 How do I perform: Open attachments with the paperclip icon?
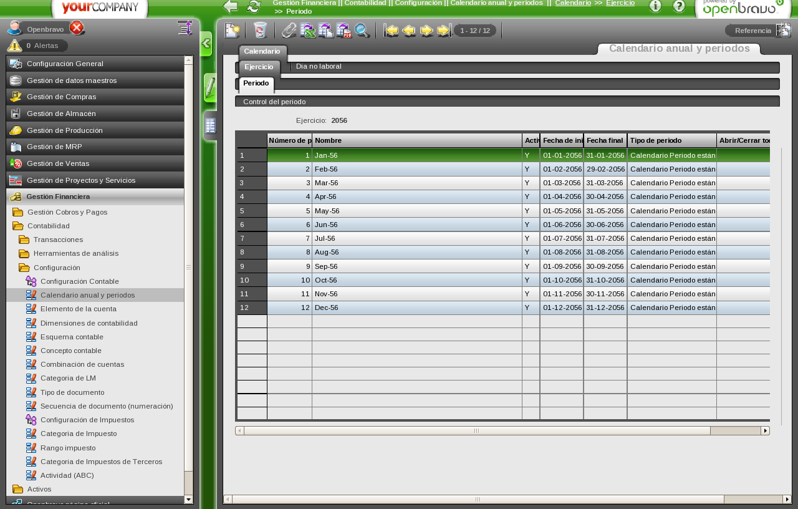[x=289, y=30]
